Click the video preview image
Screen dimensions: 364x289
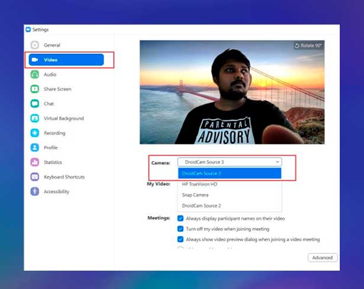(x=232, y=92)
